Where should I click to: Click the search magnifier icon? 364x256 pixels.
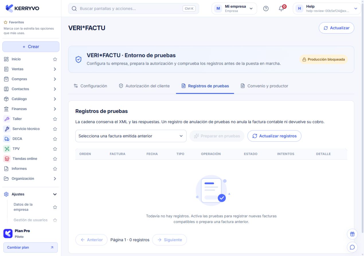74,9
